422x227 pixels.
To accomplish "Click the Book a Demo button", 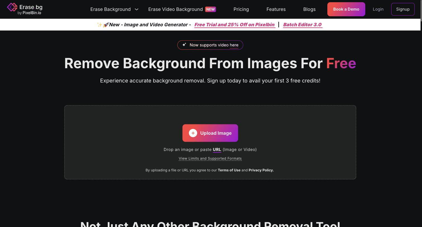I will tap(346, 9).
